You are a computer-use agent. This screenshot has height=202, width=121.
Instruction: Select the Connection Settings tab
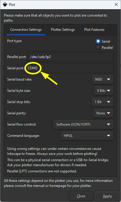[26, 30]
